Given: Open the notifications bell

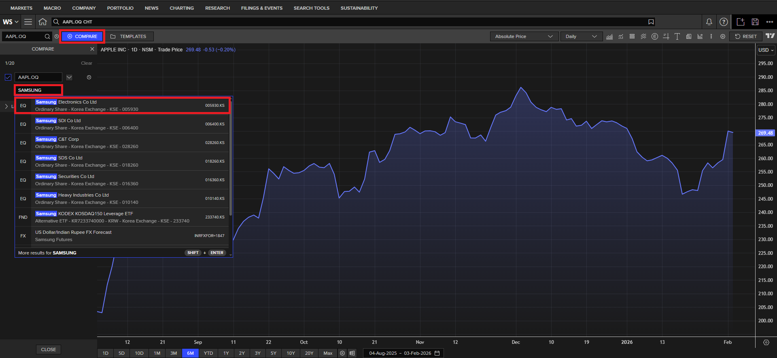Looking at the screenshot, I should (x=709, y=22).
